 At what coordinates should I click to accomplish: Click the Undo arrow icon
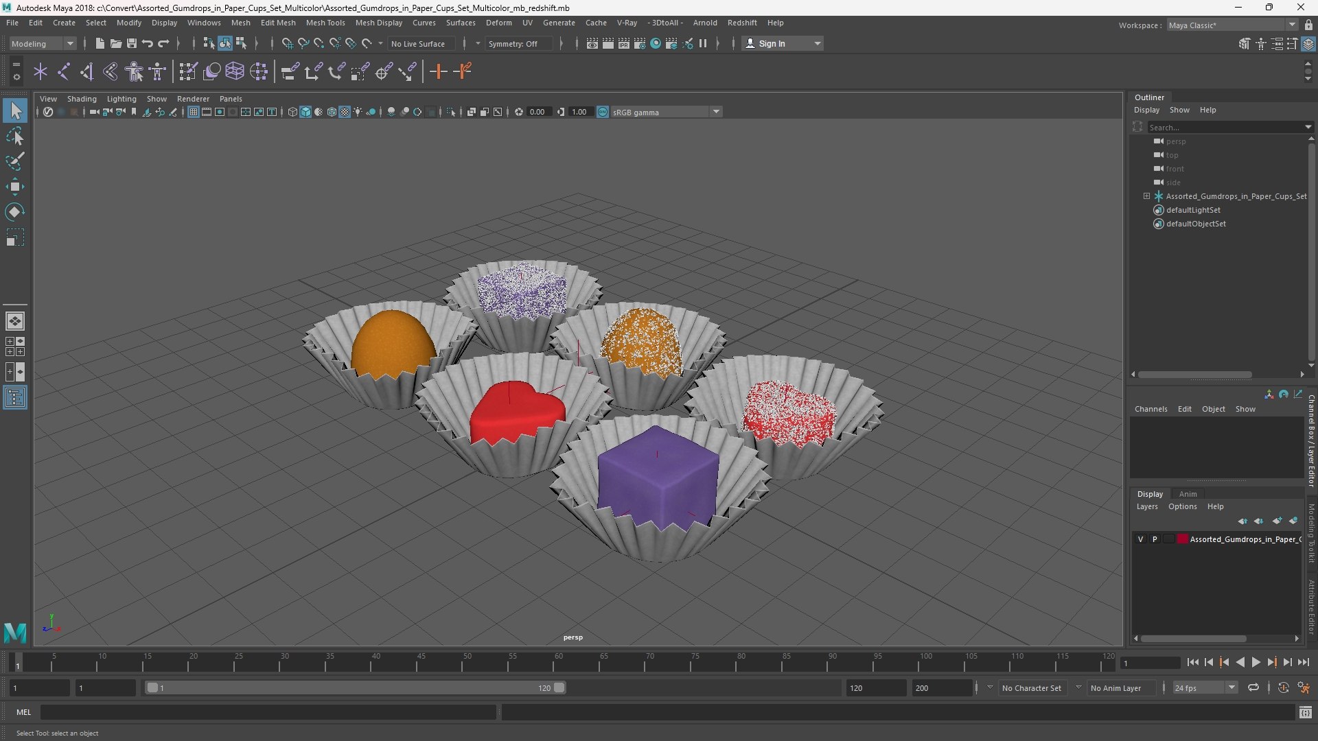[x=147, y=43]
